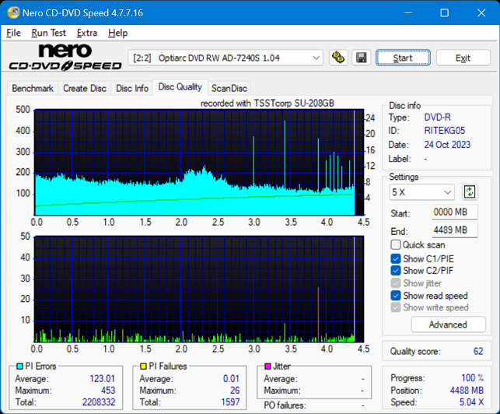Click the cyan PI Errors legend swatch

19,366
